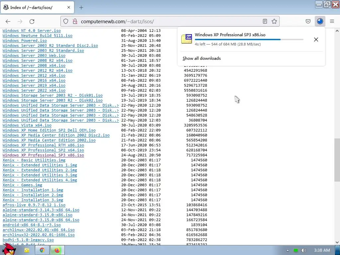Download afros-live_0.9.7-8.12_1.iso
340x255 pixels.
point(34,205)
